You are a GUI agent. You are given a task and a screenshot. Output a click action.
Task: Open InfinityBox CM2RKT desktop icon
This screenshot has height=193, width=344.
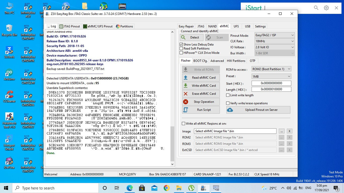28,121
